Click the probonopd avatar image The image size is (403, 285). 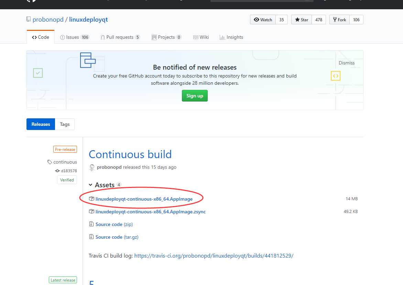pyautogui.click(x=92, y=167)
